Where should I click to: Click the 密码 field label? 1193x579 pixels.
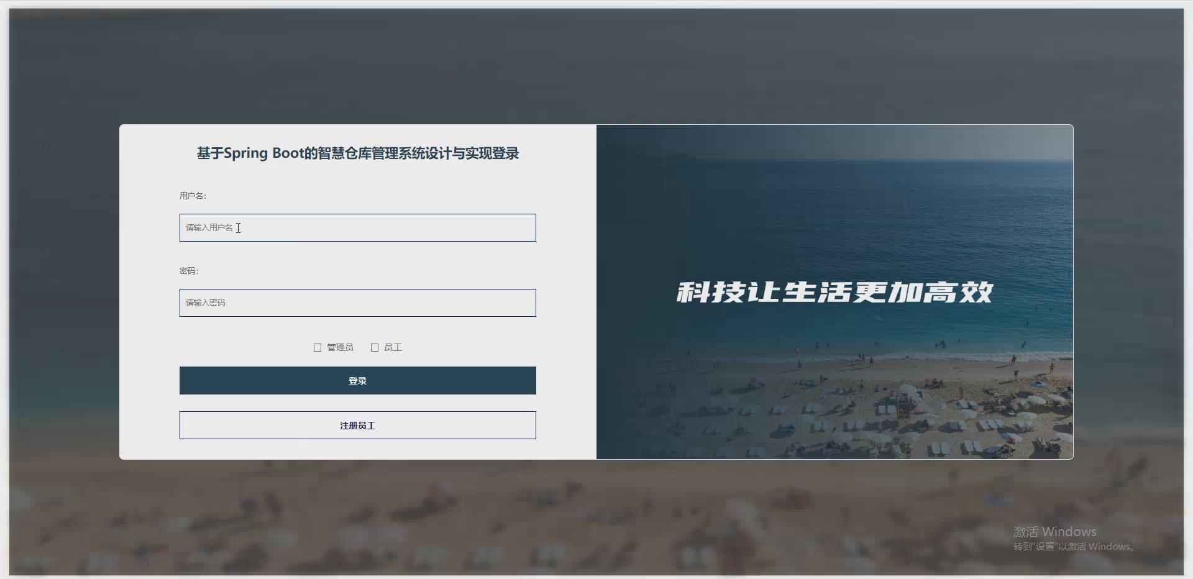coord(188,271)
